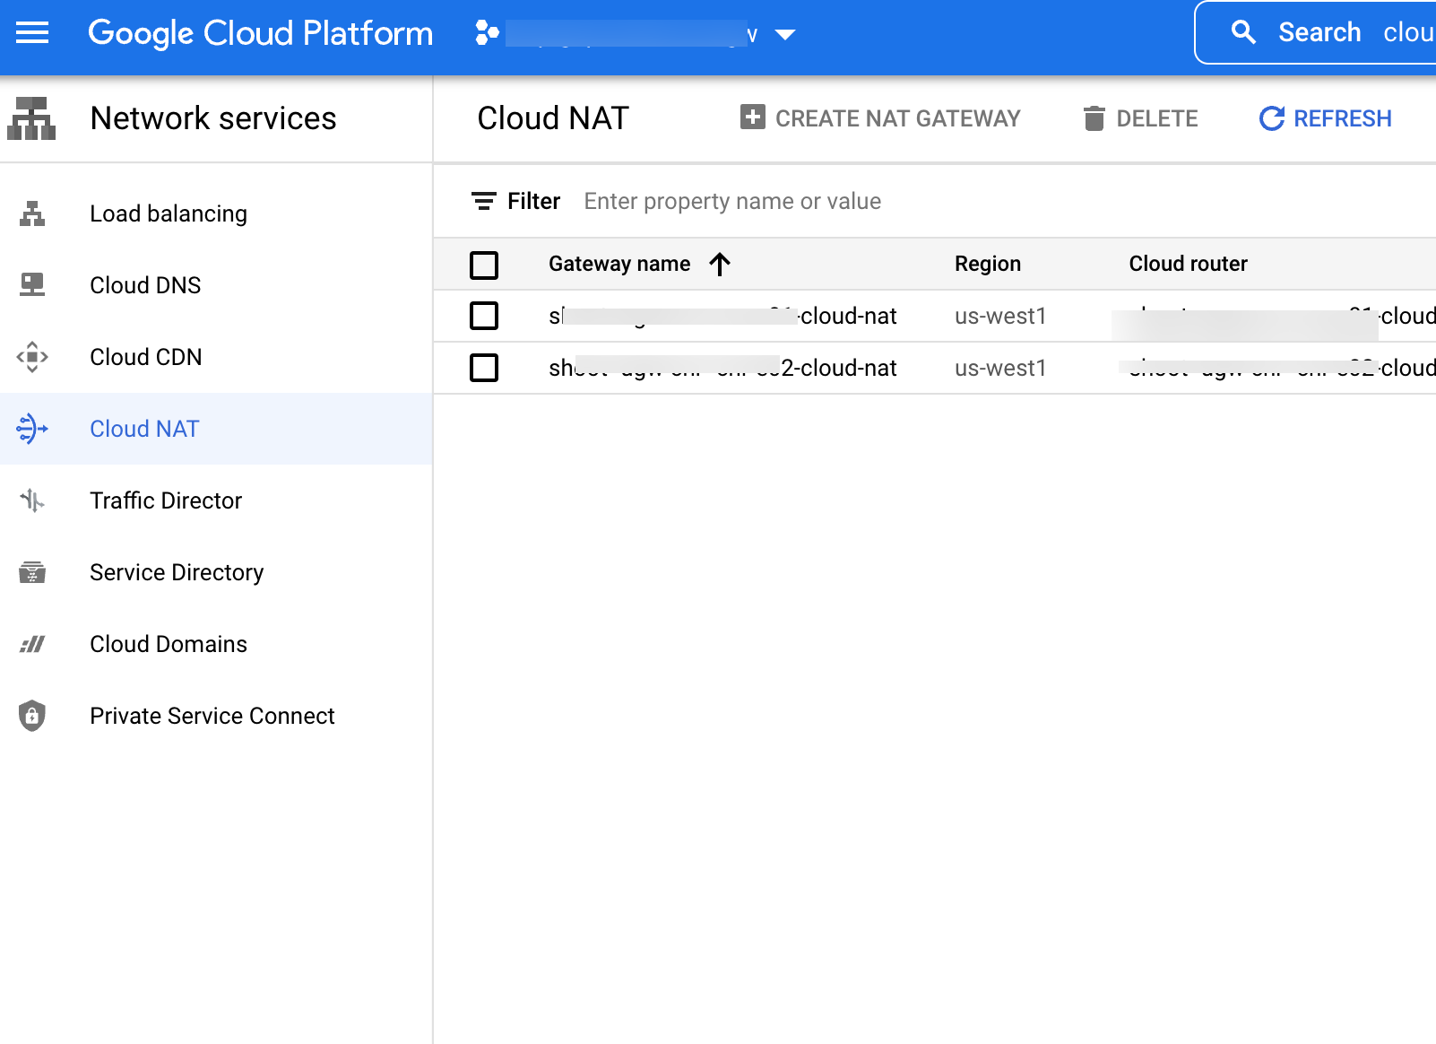Click us-west1 in the second row
The image size is (1436, 1044).
1000,368
